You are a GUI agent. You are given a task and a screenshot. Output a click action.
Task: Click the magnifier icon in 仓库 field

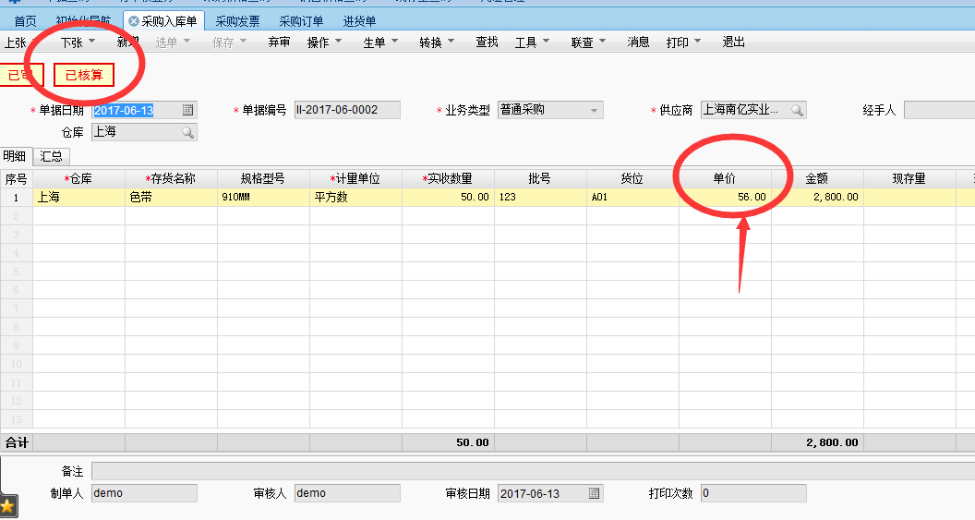coord(187,132)
